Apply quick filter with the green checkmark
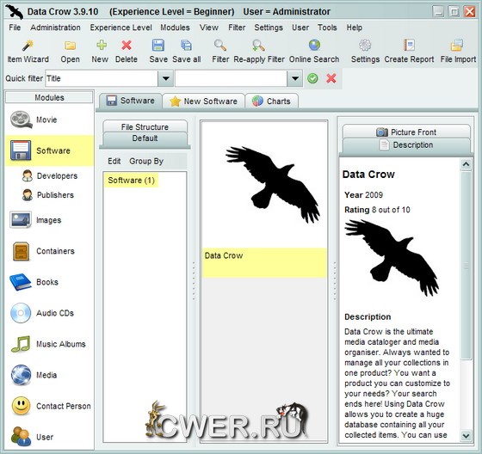Image resolution: width=482 pixels, height=454 pixels. pyautogui.click(x=312, y=78)
